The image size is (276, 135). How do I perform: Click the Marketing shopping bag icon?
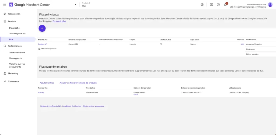coord(5,74)
